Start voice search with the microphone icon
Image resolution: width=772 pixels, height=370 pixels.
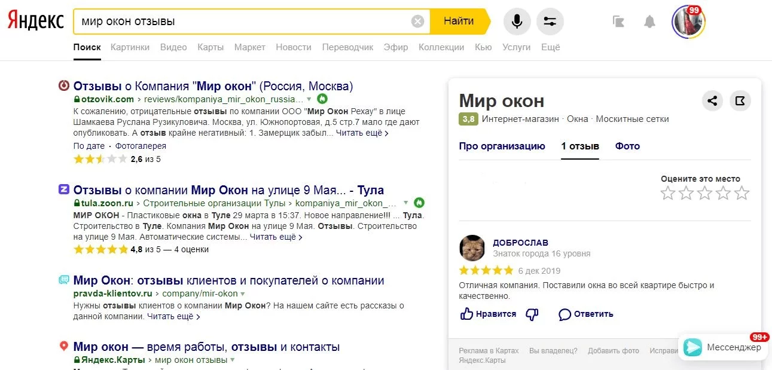517,22
